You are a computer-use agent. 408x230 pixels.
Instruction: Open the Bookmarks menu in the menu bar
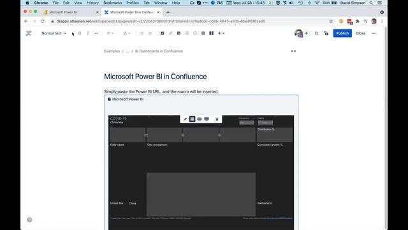tap(112, 3)
